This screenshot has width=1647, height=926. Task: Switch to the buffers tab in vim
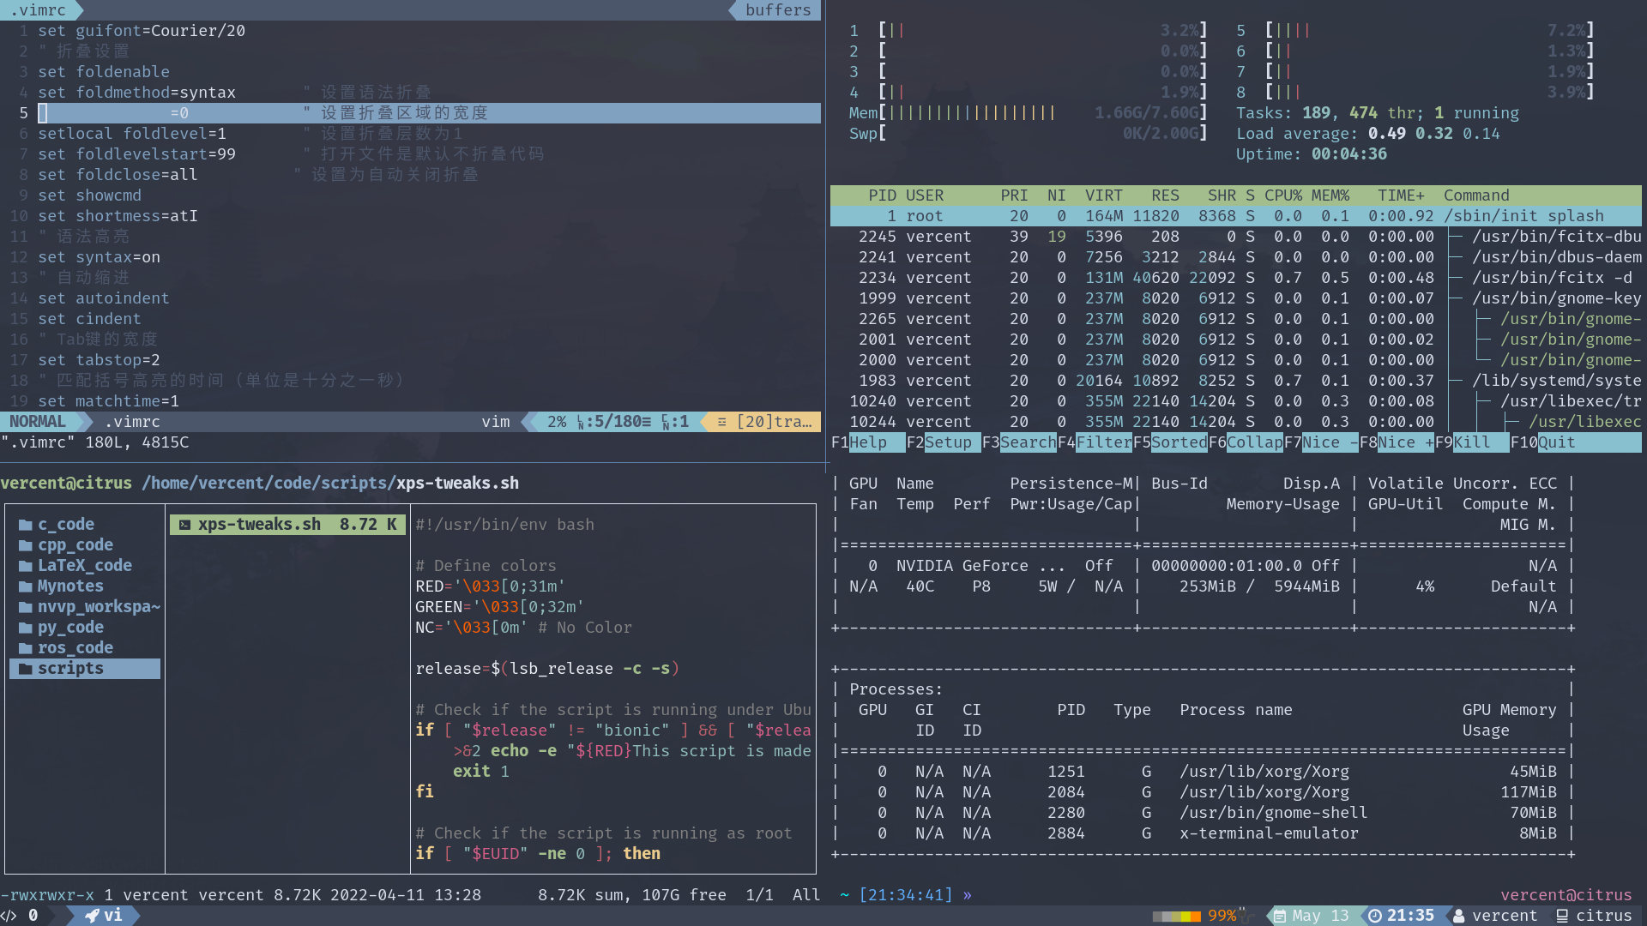(x=777, y=10)
